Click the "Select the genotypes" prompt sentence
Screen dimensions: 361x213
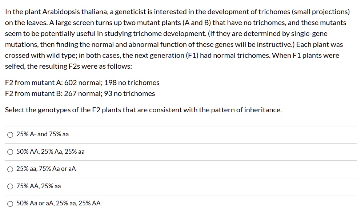click(144, 110)
